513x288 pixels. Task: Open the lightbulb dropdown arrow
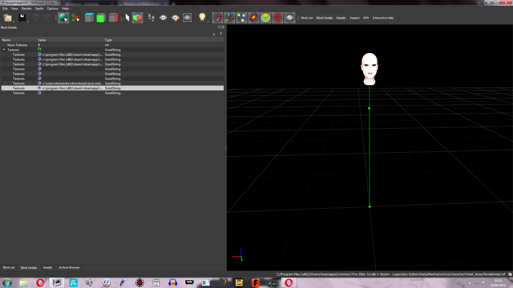208,21
